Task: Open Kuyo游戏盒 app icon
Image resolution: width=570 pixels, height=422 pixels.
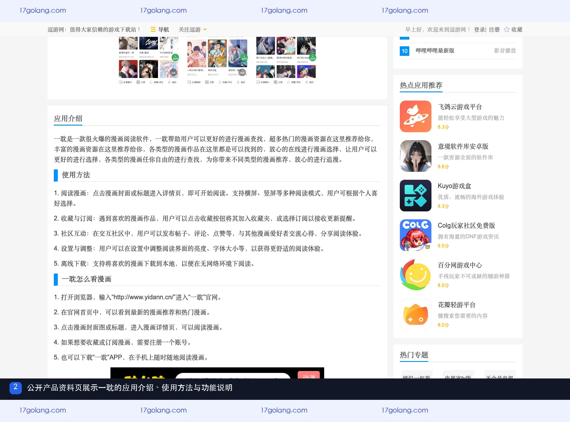Action: [x=416, y=196]
